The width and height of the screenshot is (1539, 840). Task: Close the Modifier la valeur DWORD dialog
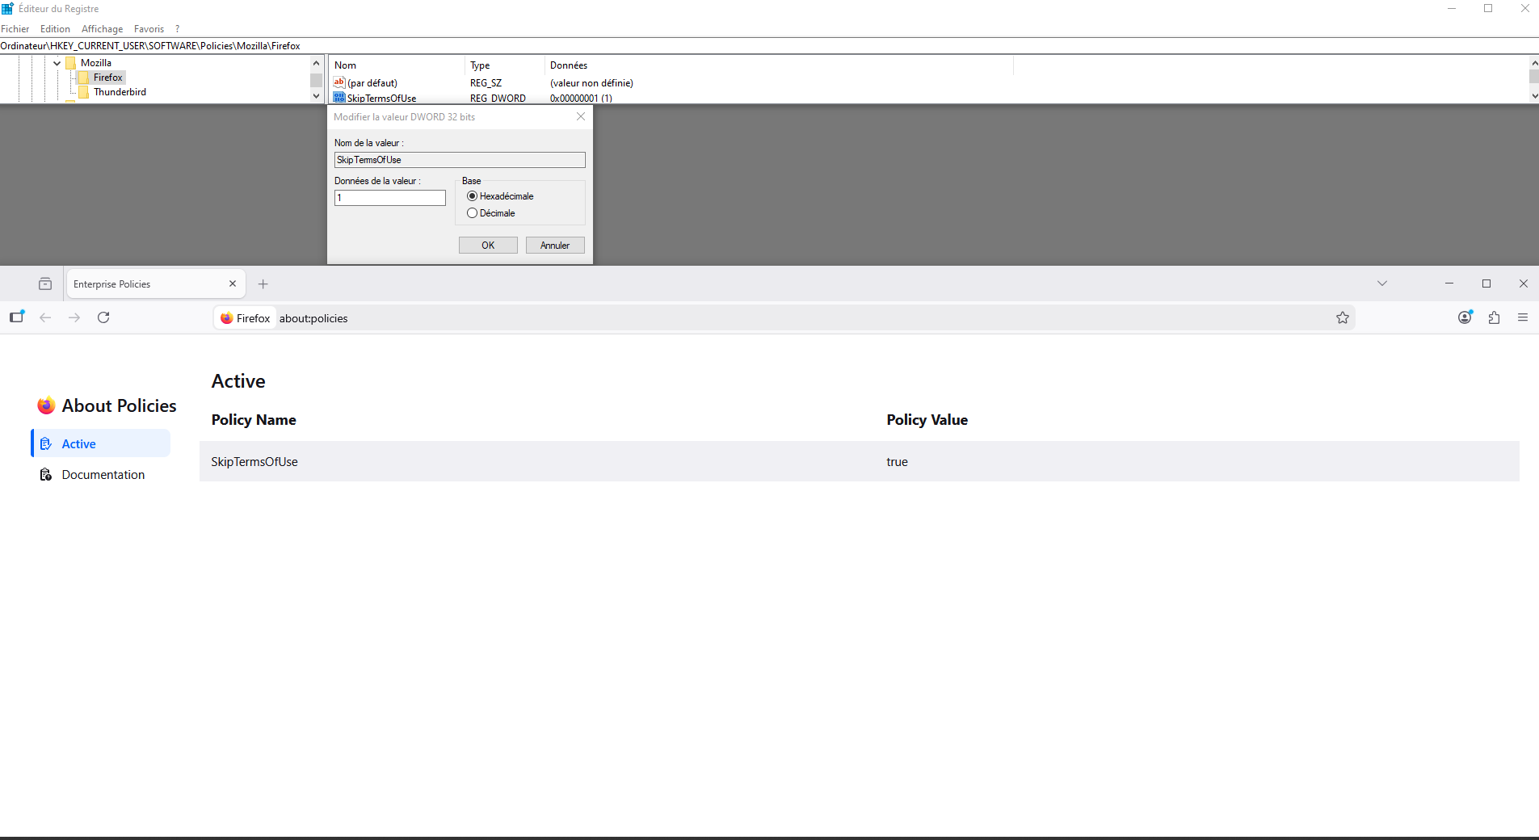[581, 116]
